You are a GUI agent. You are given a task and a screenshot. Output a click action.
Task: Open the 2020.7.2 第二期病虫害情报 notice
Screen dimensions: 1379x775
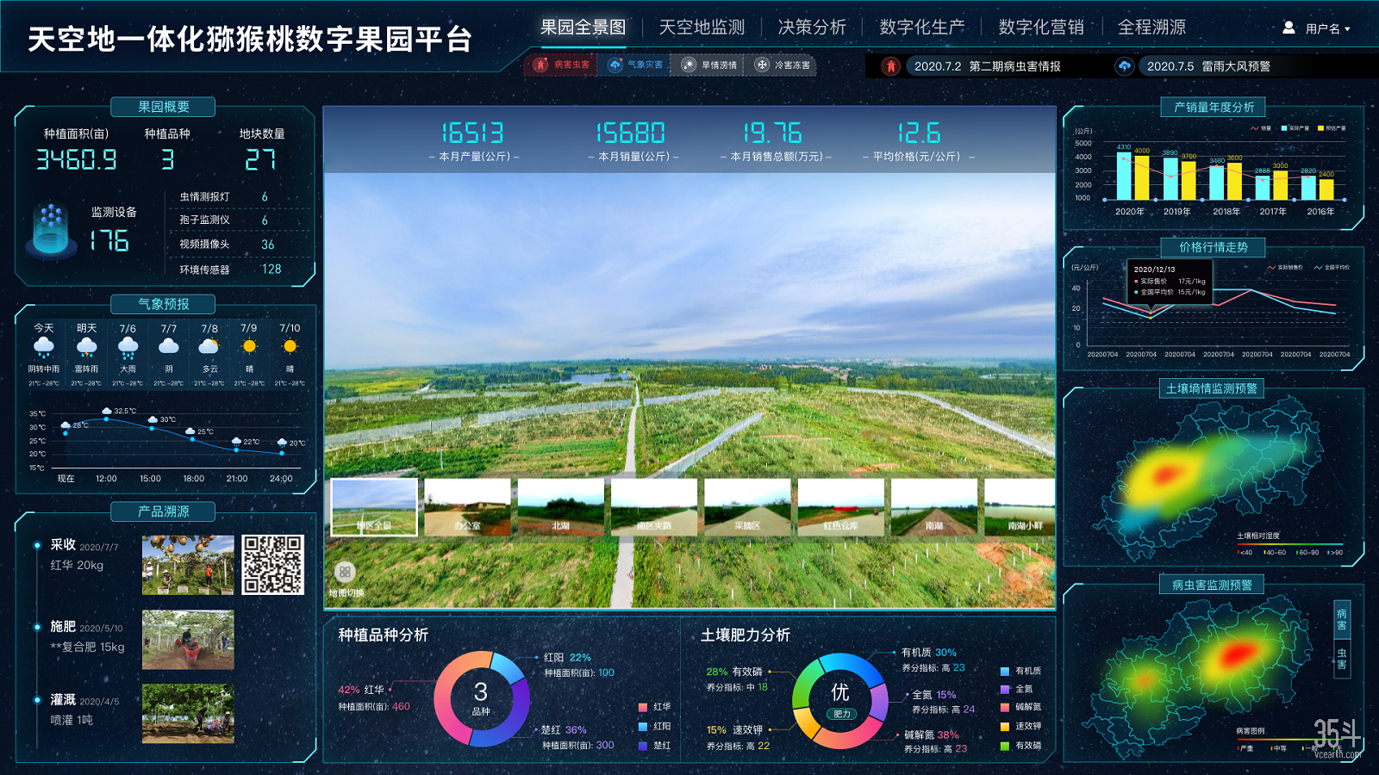click(987, 66)
